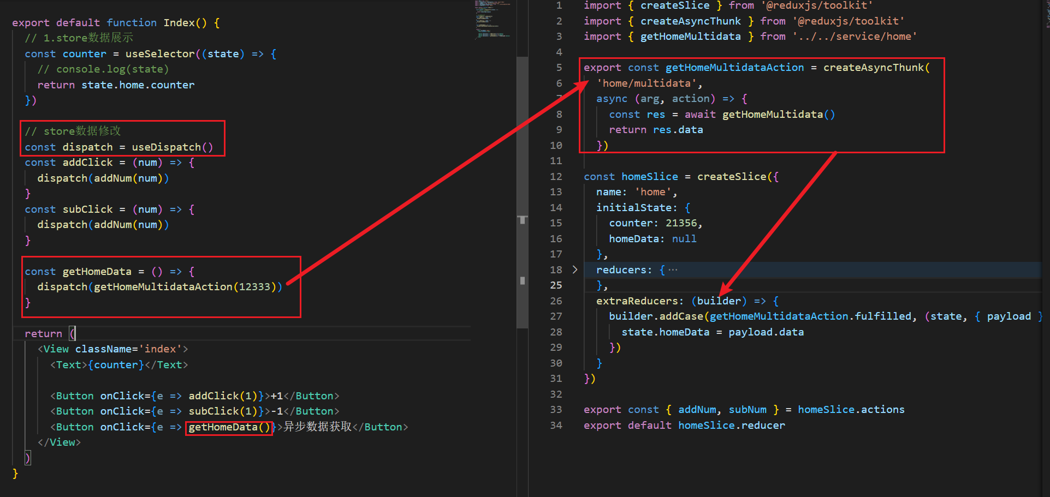Click the folded ellipsis after reducers
The height and width of the screenshot is (497, 1050).
point(673,270)
